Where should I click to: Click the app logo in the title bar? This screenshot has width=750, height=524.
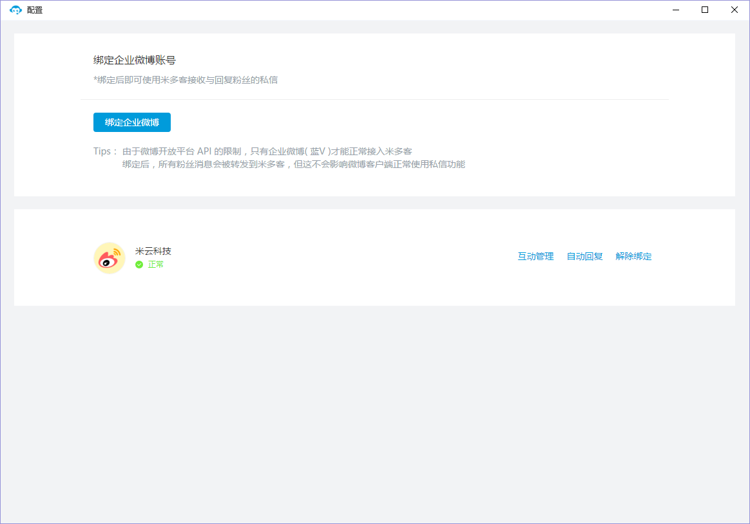point(16,10)
